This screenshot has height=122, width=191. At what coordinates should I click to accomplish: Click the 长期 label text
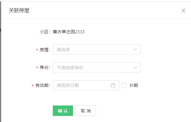click(134, 85)
